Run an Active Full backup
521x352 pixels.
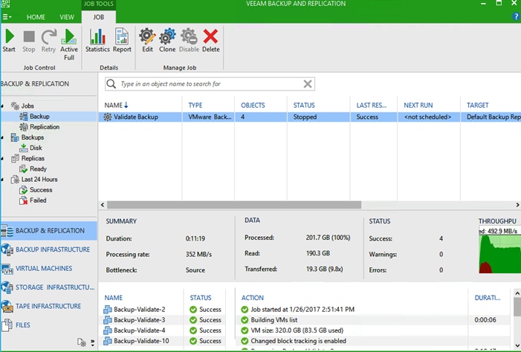click(69, 45)
